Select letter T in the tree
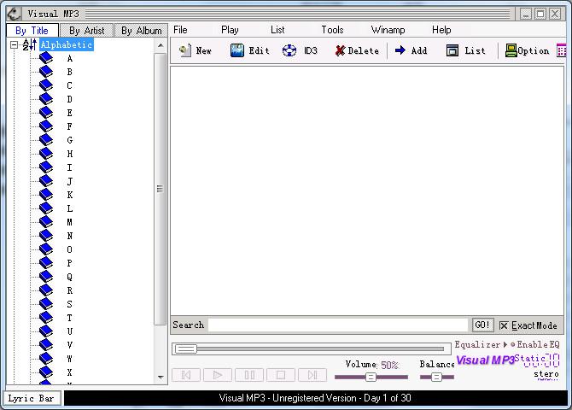The height and width of the screenshot is (410, 572). (70, 318)
